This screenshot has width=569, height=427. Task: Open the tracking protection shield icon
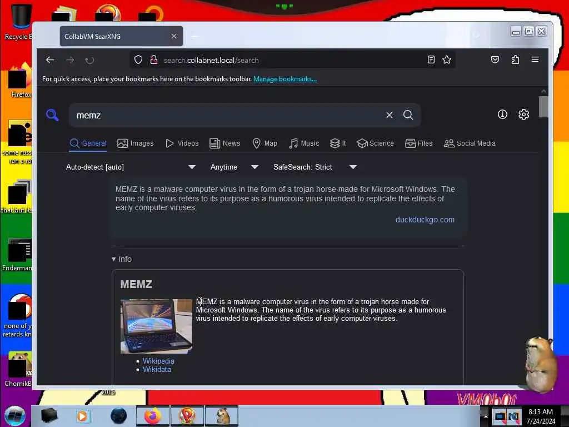point(138,59)
